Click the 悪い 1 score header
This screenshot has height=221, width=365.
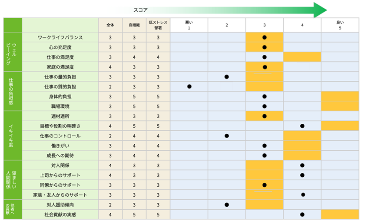click(189, 25)
